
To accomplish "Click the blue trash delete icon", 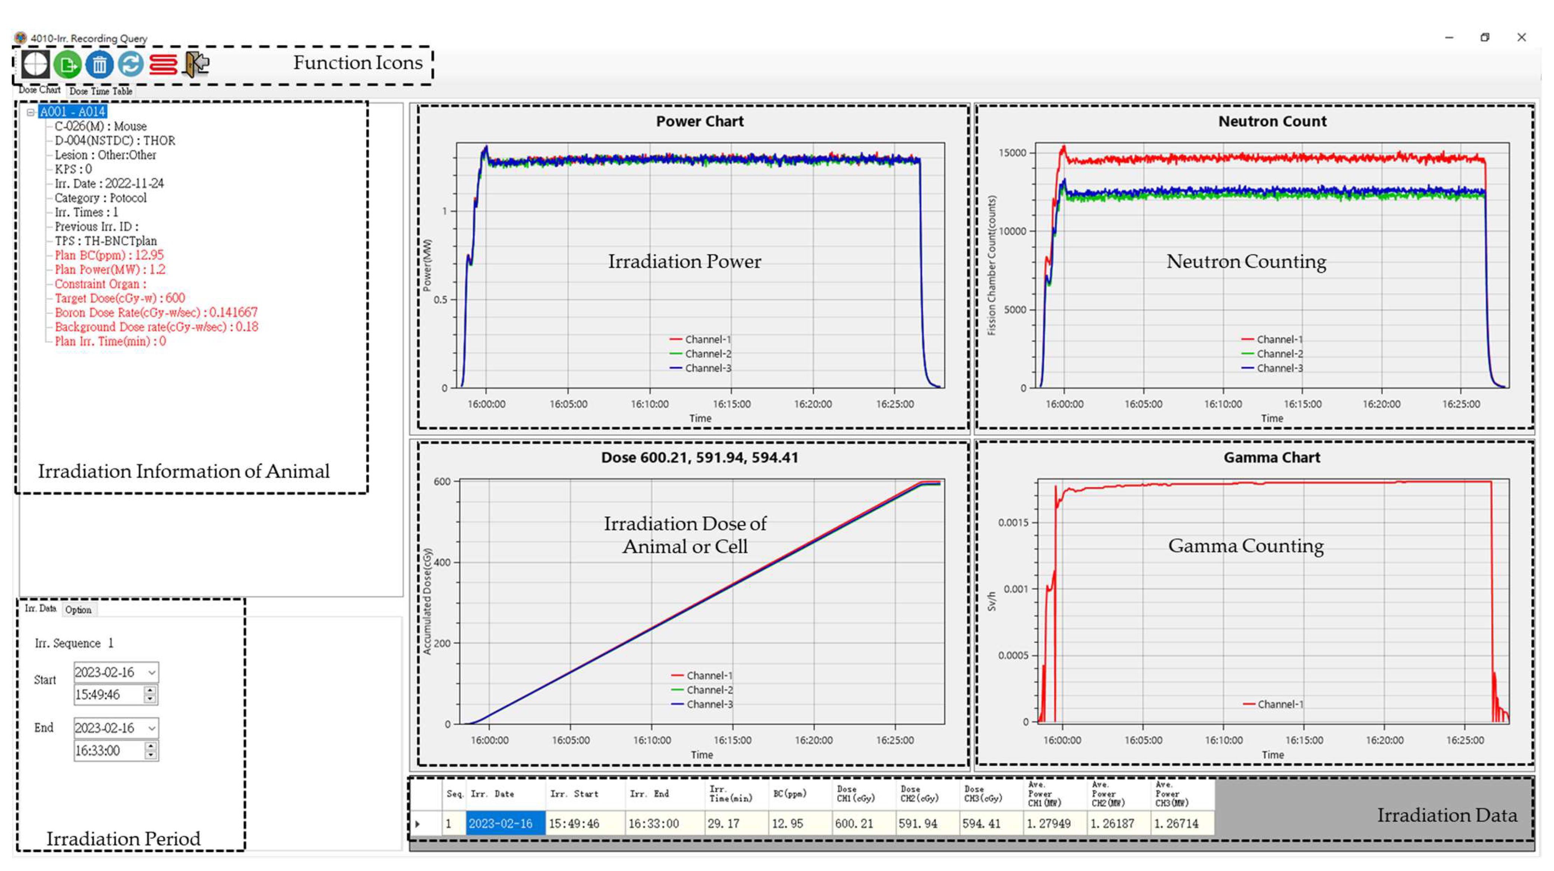I will pyautogui.click(x=99, y=64).
